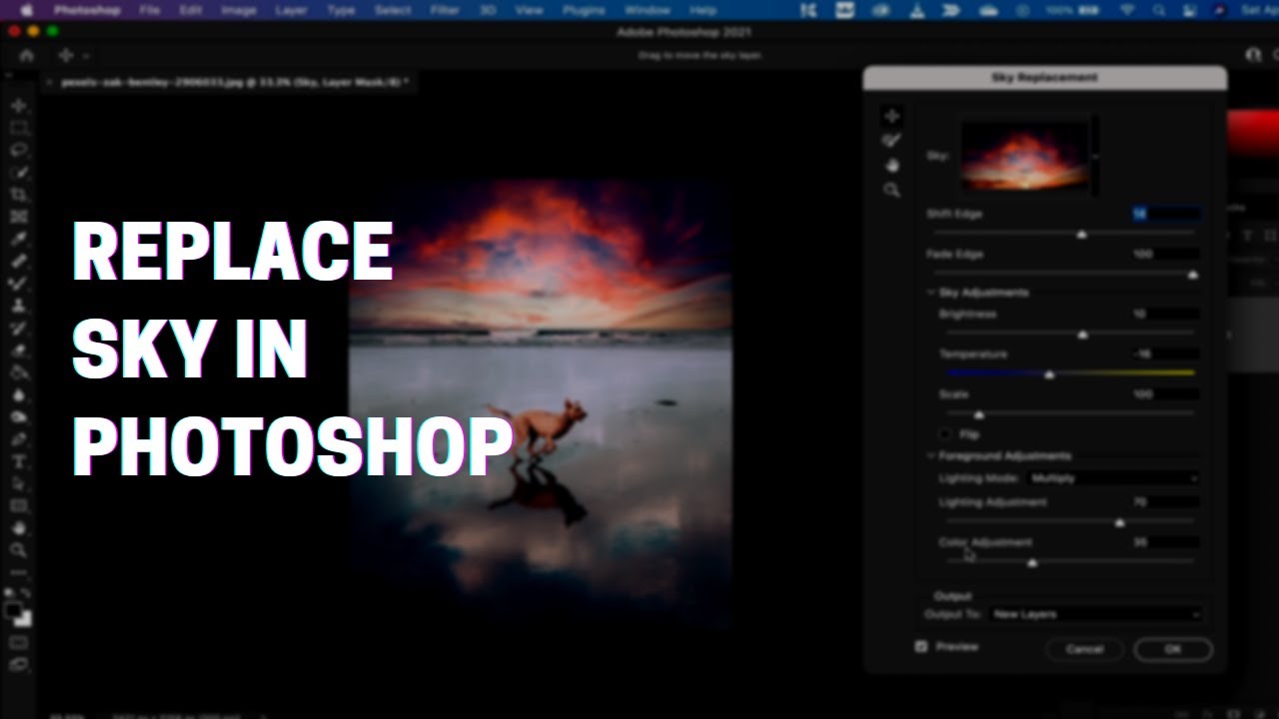Viewport: 1279px width, 719px height.
Task: Select the Rectangle shape tool
Action: pos(19,505)
